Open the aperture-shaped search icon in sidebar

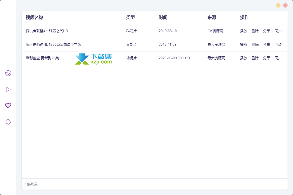pyautogui.click(x=8, y=73)
